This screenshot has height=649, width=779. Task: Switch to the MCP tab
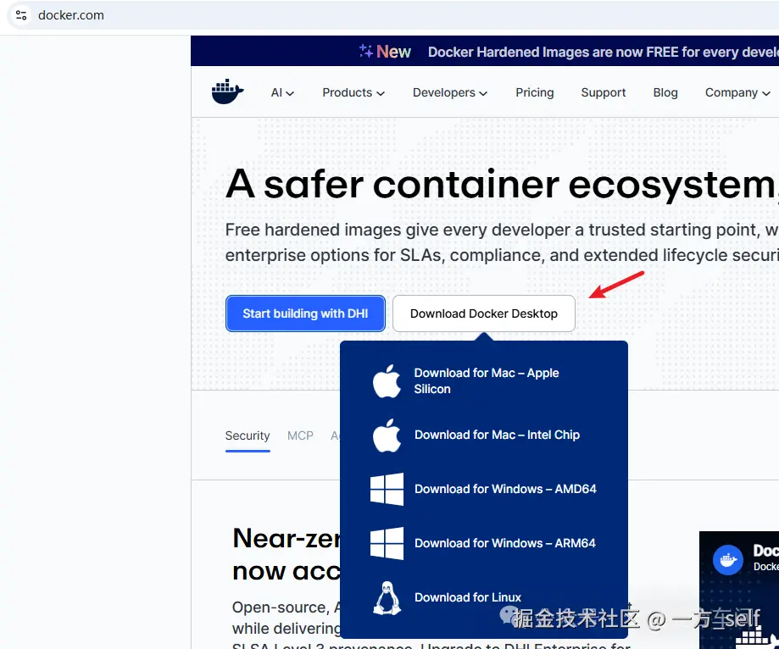pos(300,435)
